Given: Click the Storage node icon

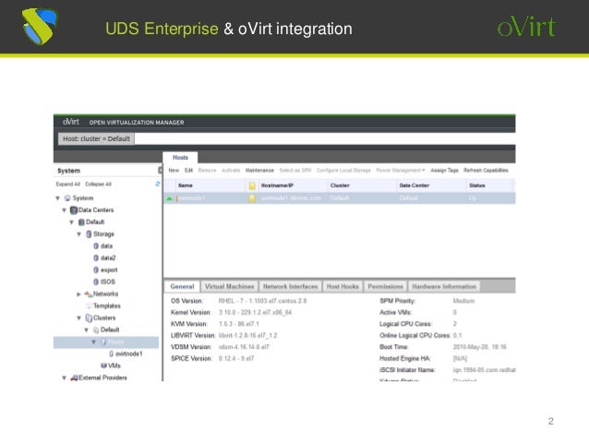Looking at the screenshot, I should click(x=89, y=234).
